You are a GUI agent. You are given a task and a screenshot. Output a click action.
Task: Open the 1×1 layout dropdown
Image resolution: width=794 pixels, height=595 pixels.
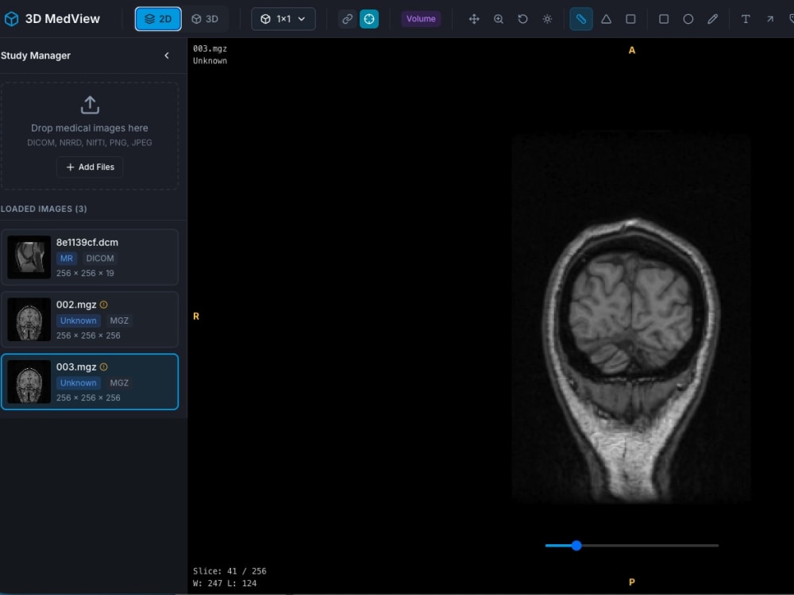pos(283,19)
